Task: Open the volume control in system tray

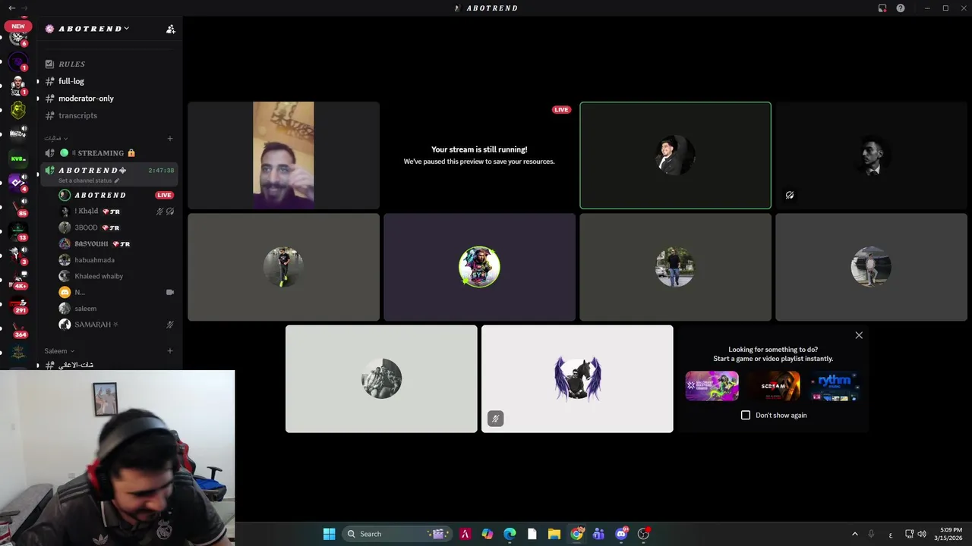Action: pos(922,534)
